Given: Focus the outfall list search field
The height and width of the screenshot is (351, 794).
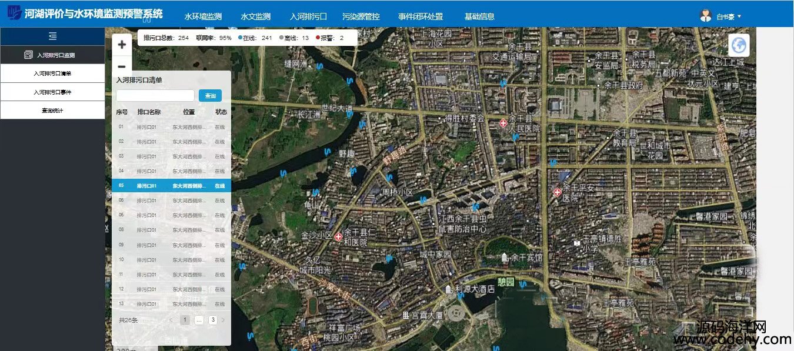Looking at the screenshot, I should coord(155,95).
